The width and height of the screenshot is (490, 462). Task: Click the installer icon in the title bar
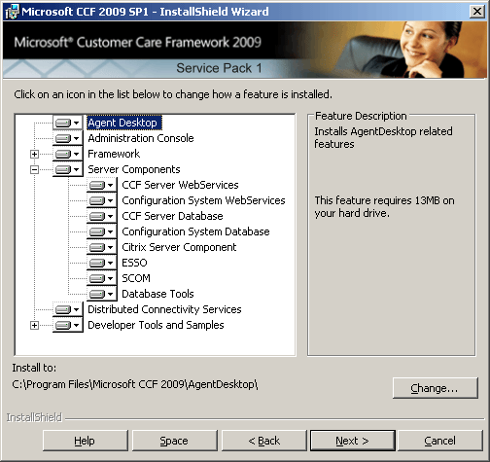click(x=12, y=12)
